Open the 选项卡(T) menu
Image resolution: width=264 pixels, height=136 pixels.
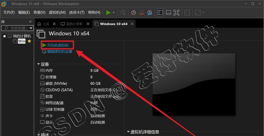click(x=77, y=13)
